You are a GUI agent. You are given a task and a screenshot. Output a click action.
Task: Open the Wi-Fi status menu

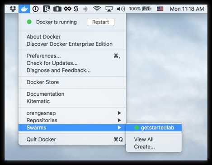click(x=97, y=9)
